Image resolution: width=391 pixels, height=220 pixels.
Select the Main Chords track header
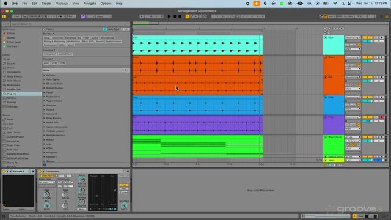(x=334, y=145)
